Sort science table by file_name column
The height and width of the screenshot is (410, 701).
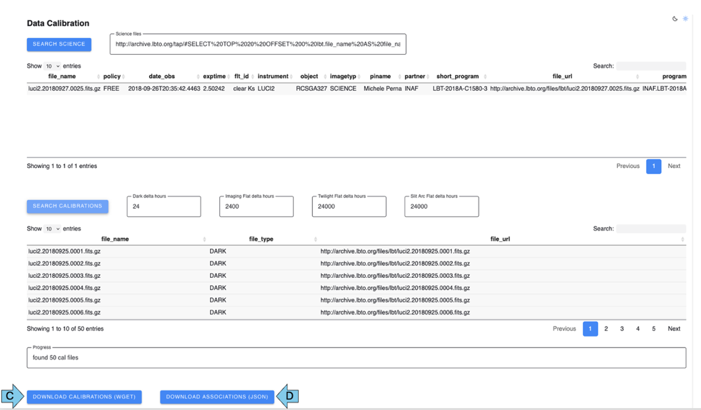[62, 77]
